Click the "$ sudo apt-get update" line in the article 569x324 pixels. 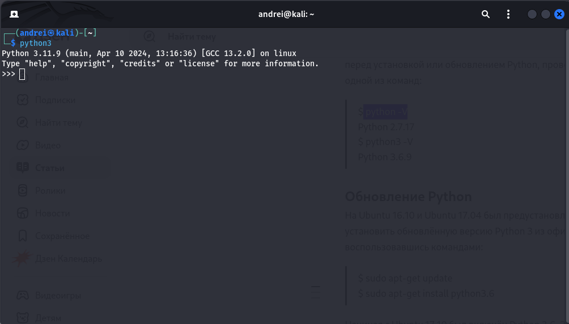point(405,278)
